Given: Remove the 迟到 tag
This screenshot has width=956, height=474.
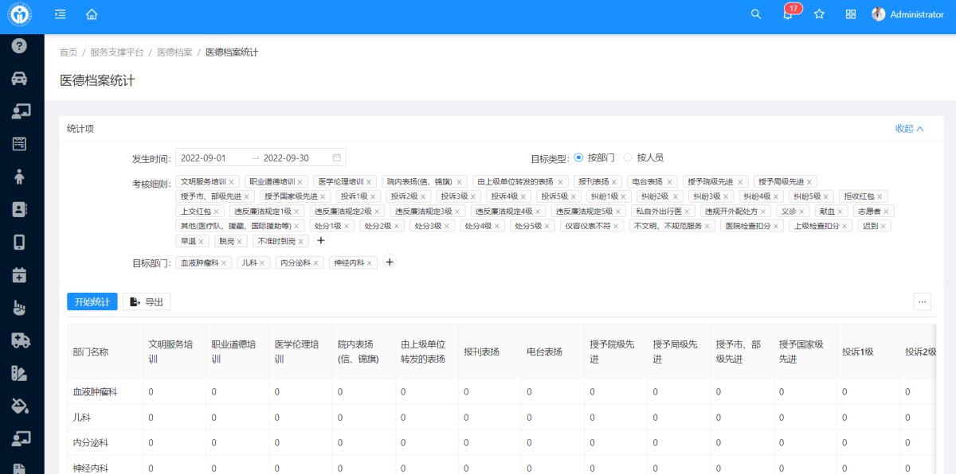Looking at the screenshot, I should click(884, 226).
